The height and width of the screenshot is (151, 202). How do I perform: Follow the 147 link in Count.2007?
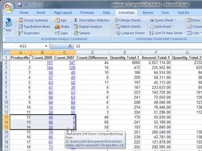point(72,62)
